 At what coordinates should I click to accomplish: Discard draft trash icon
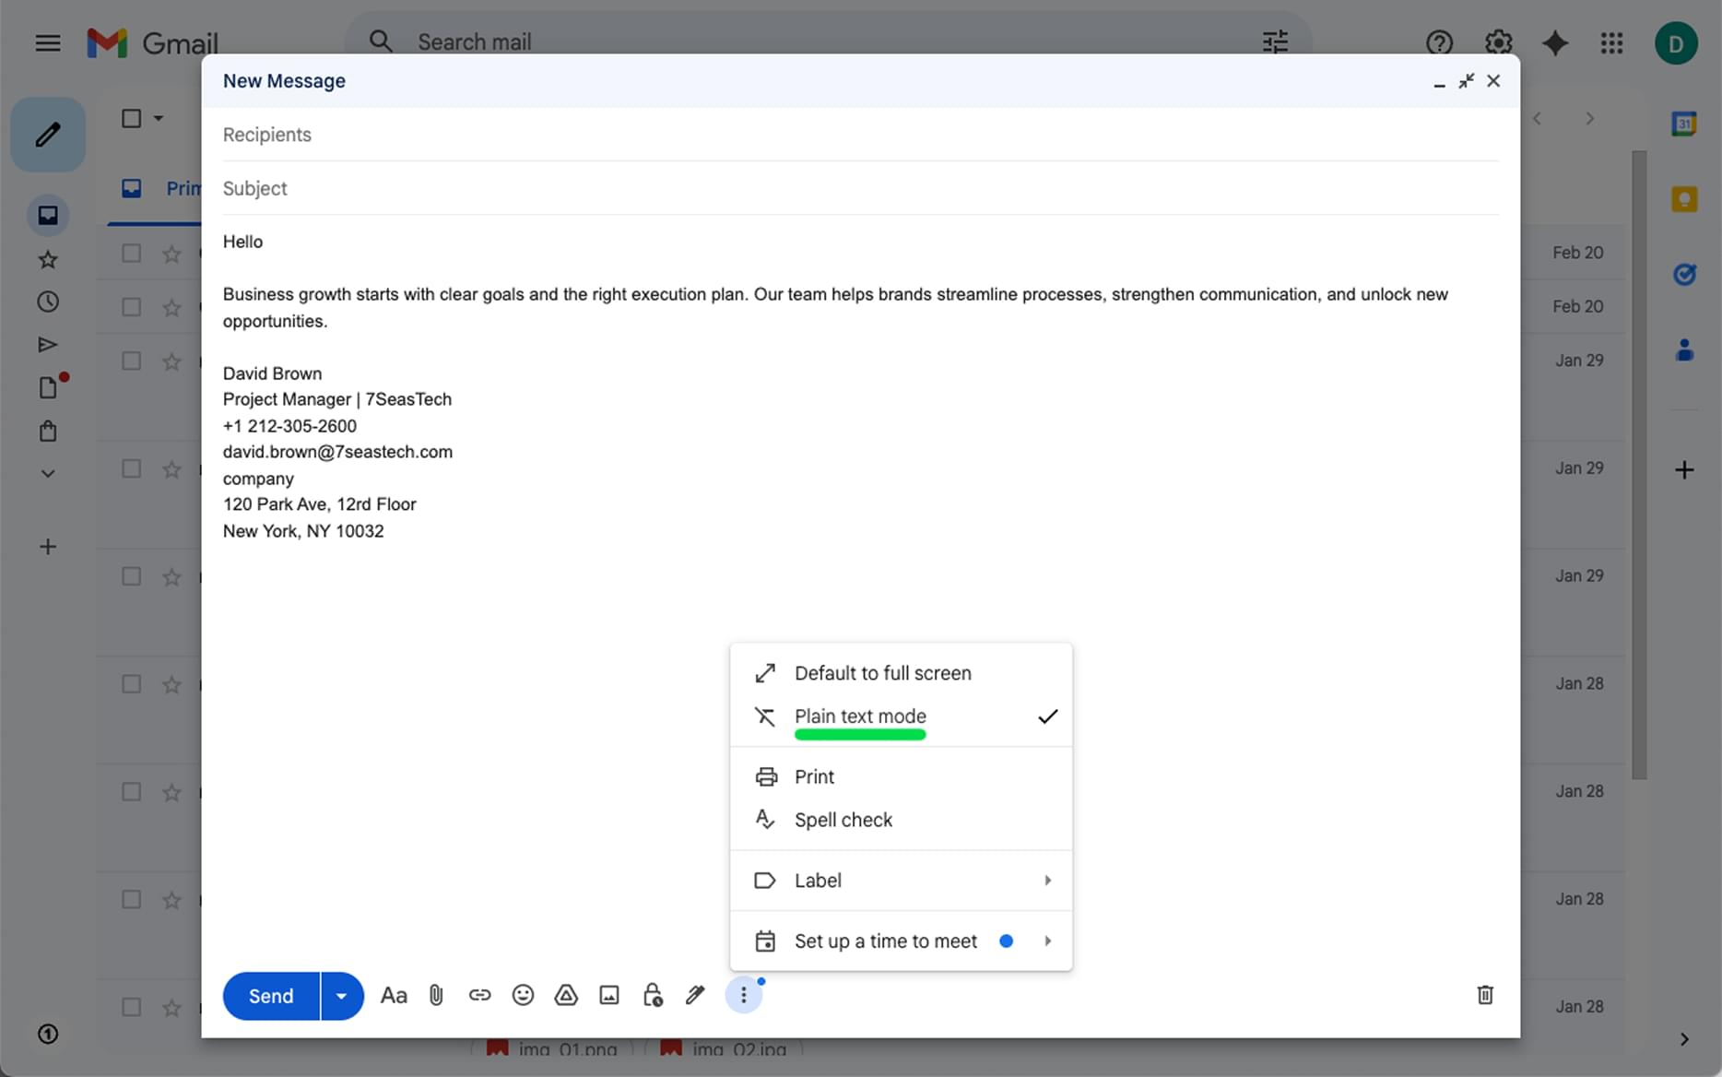click(1485, 995)
